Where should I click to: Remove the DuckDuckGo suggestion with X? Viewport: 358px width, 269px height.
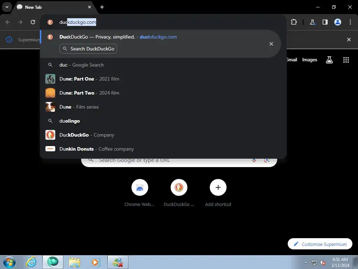[x=271, y=44]
